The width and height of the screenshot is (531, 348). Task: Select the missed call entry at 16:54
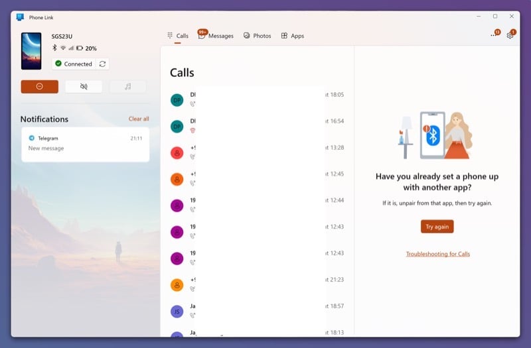(257, 126)
